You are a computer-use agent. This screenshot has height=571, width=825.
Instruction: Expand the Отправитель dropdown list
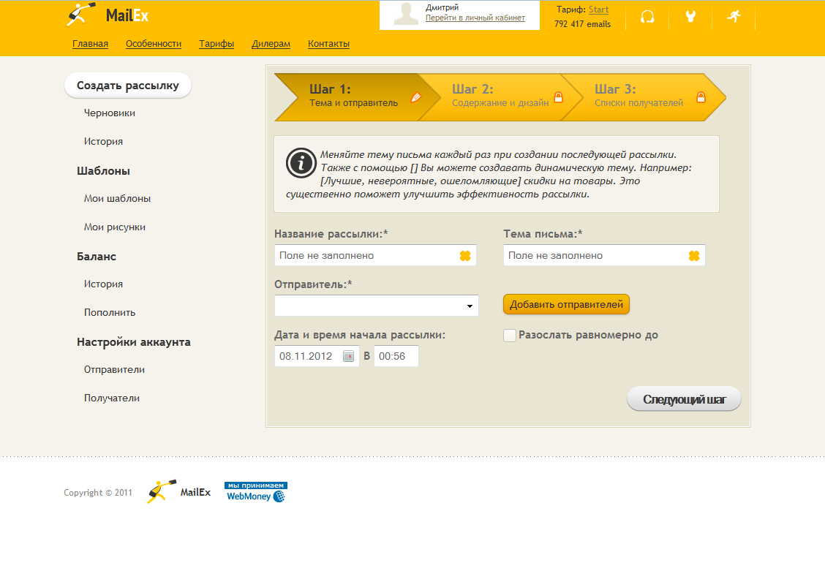469,306
